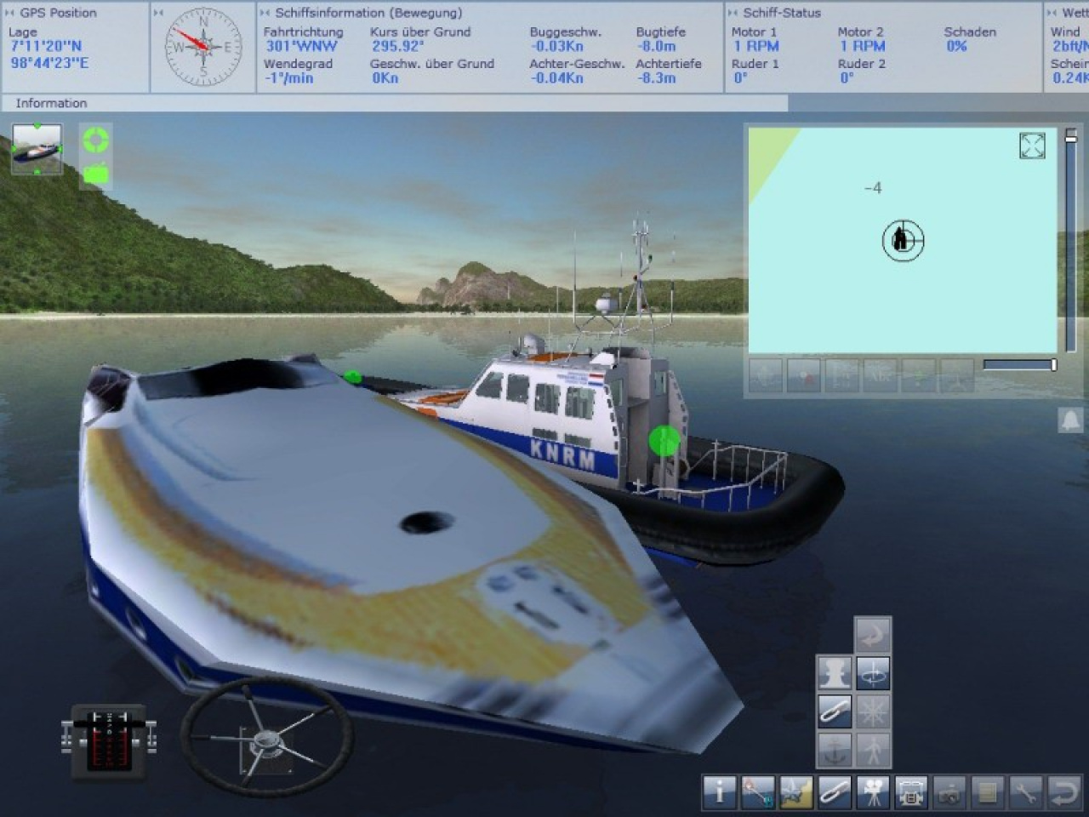Viewport: 1089px width, 817px height.
Task: Click the return arrow in bottom toolbar
Action: pos(1064,792)
